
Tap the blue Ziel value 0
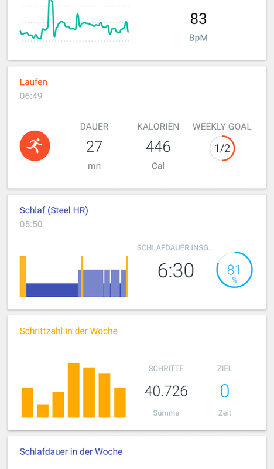225,391
